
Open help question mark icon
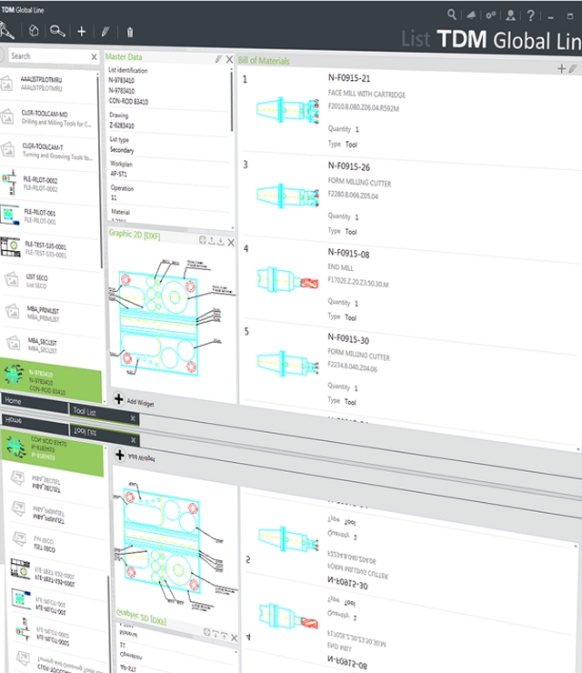(x=530, y=15)
